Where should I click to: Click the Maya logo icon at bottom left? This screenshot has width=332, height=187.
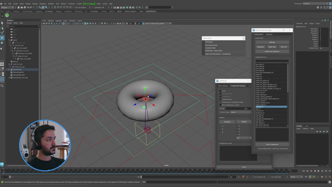2,164
